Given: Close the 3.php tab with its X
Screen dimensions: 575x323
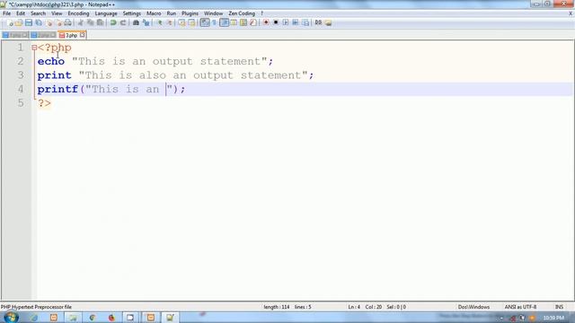Looking at the screenshot, I should click(82, 35).
